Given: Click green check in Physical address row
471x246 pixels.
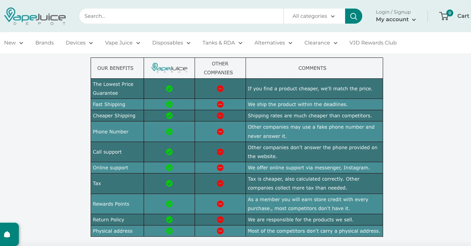Looking at the screenshot, I should (169, 231).
